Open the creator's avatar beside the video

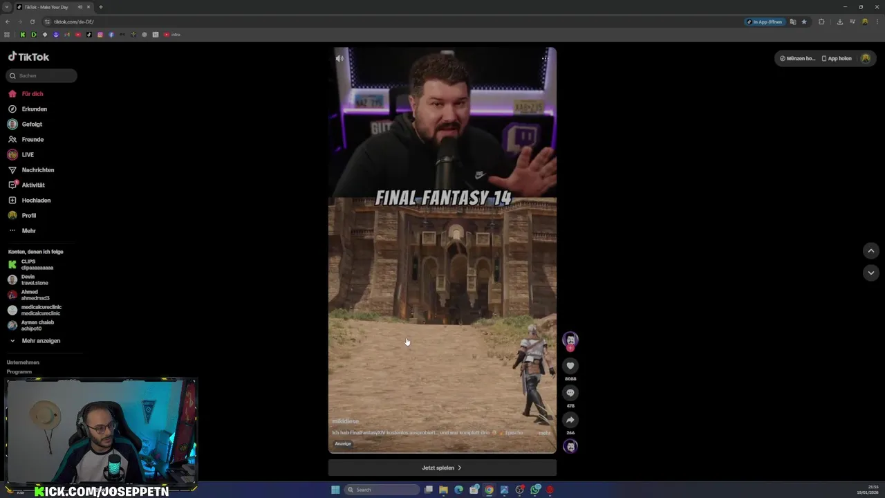[x=570, y=339]
